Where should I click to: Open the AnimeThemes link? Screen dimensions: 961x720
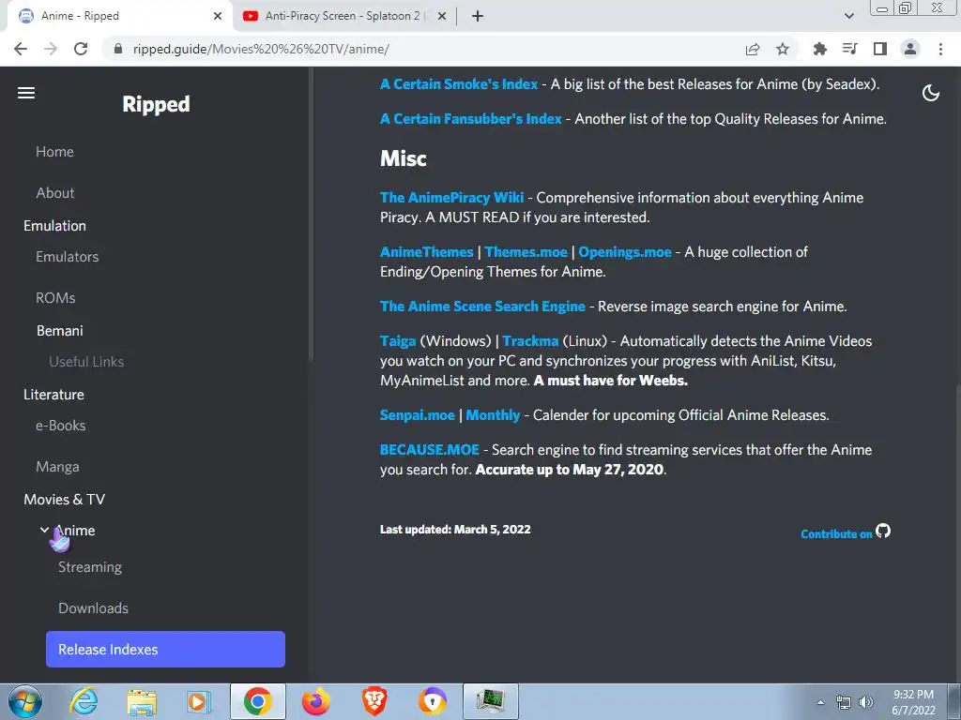427,252
